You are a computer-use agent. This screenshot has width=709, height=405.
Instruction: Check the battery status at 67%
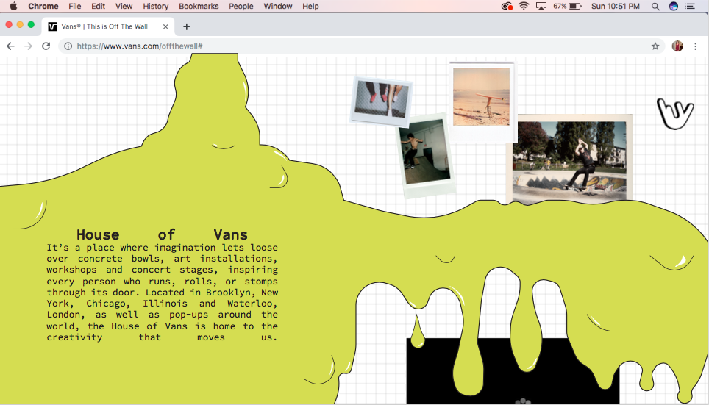[567, 7]
